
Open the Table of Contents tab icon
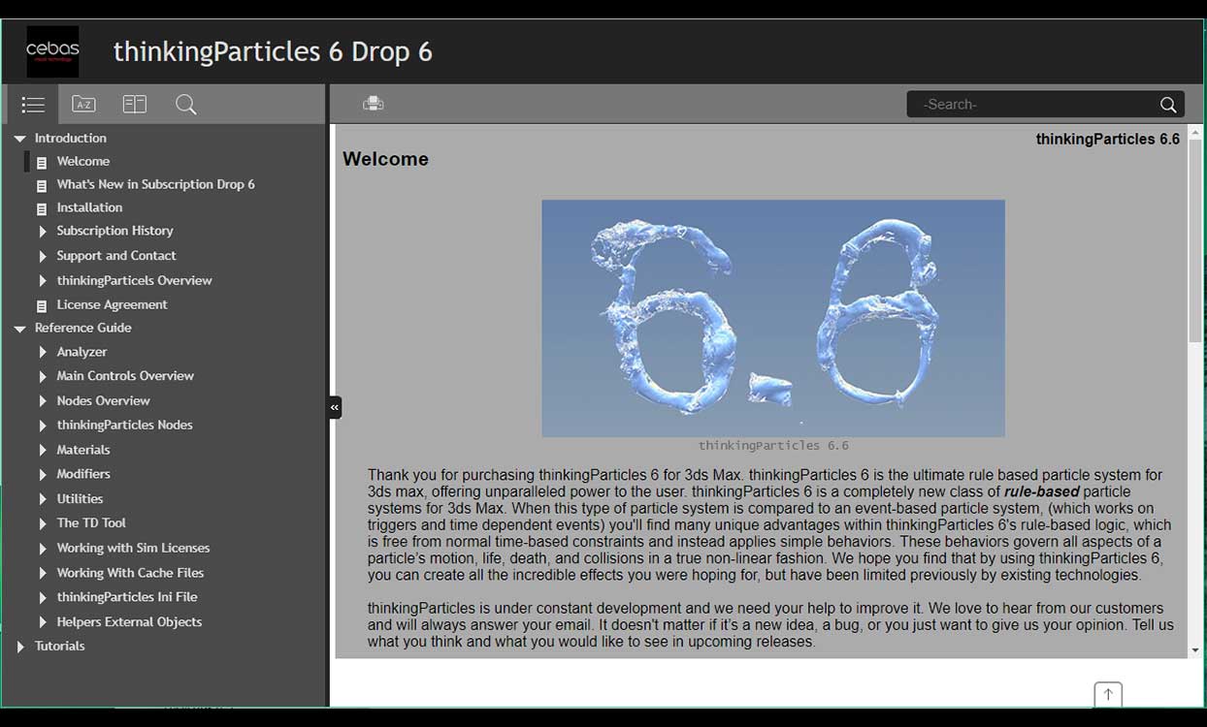coord(33,105)
